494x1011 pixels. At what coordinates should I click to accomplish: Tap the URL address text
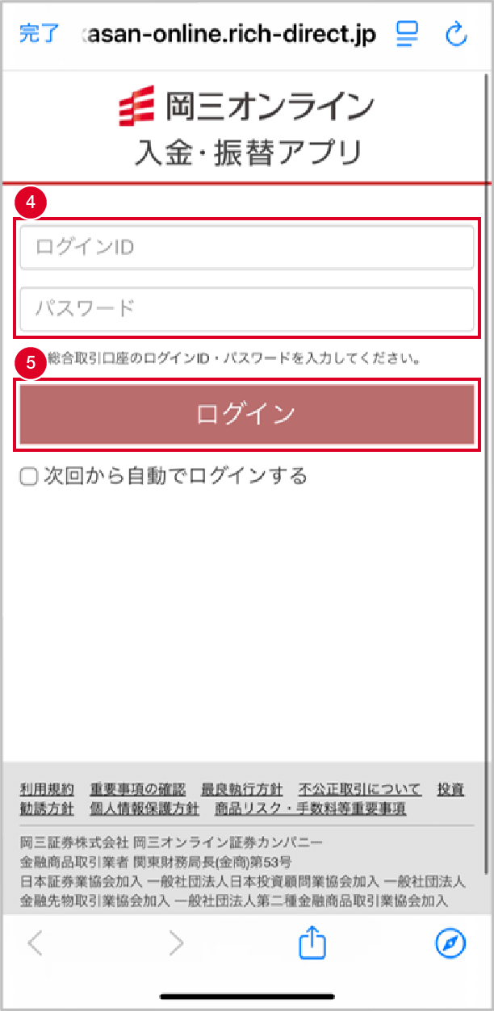tap(229, 35)
